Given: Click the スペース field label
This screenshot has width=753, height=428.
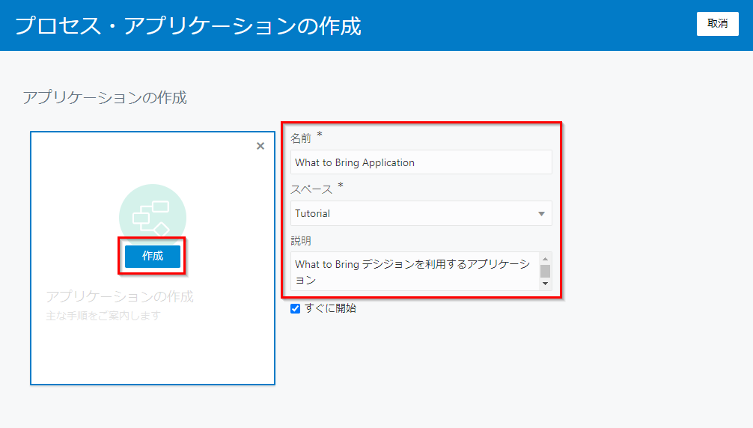Looking at the screenshot, I should 311,189.
